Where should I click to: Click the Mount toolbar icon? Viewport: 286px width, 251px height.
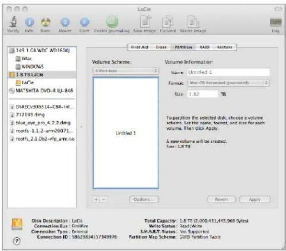tap(65, 22)
